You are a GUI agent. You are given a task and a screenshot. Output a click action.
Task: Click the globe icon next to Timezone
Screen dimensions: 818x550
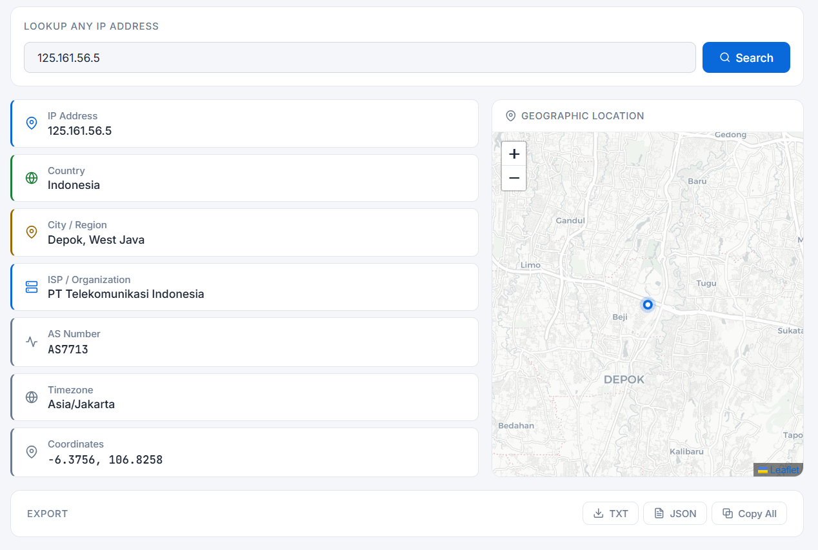pos(32,397)
